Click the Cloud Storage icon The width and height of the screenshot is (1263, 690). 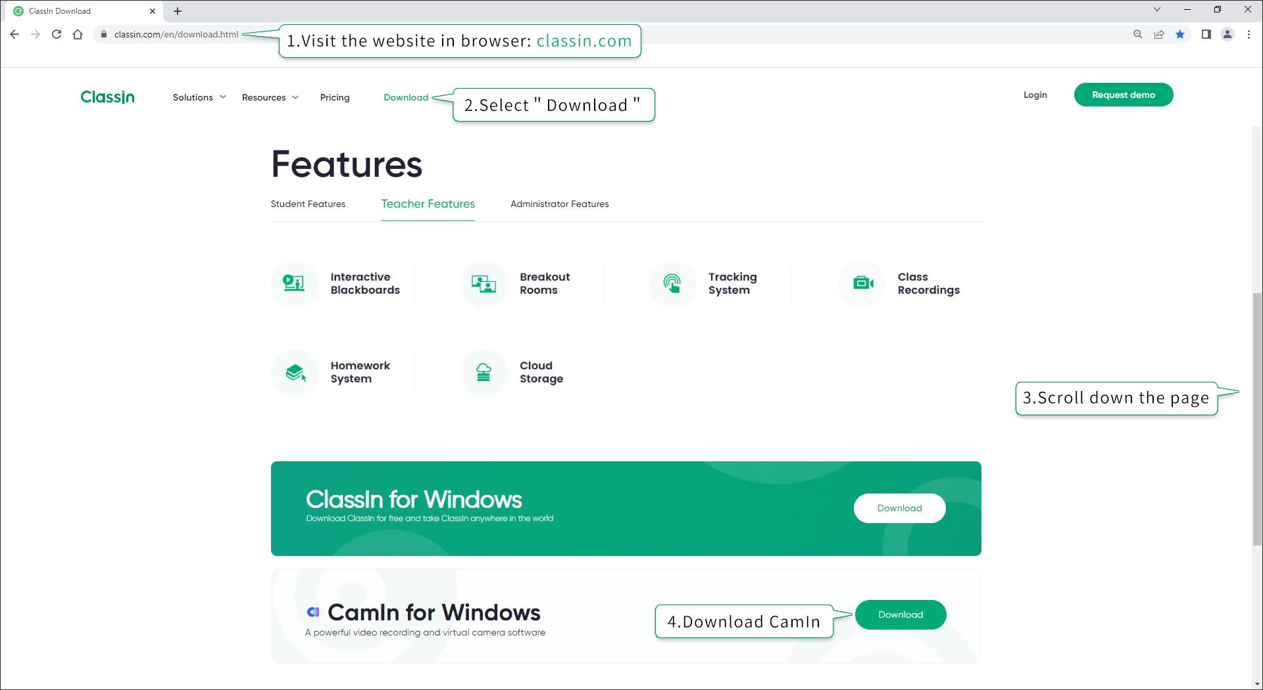(x=483, y=373)
